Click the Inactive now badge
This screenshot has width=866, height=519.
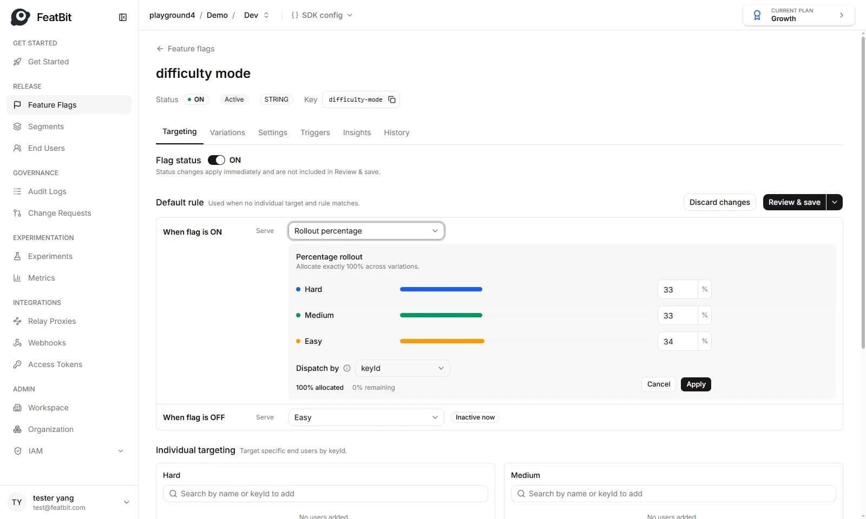[x=475, y=417]
